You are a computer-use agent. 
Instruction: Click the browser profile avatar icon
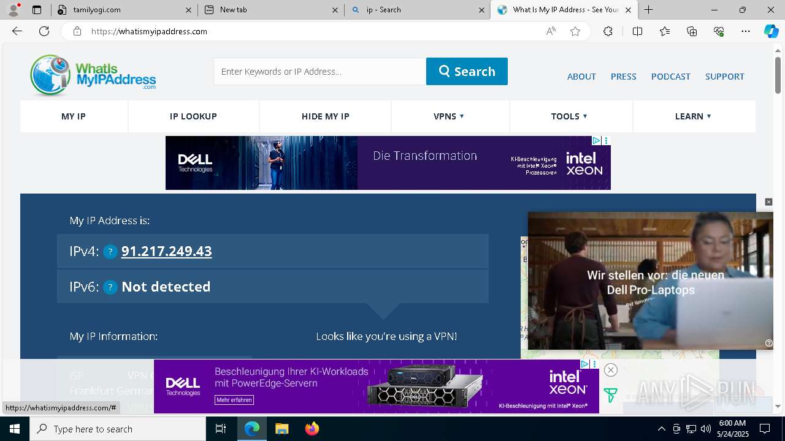click(x=13, y=10)
